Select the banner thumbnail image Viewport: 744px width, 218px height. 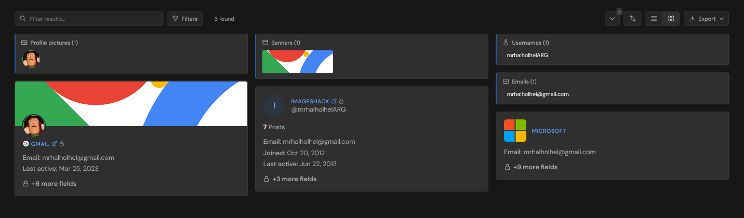(298, 62)
